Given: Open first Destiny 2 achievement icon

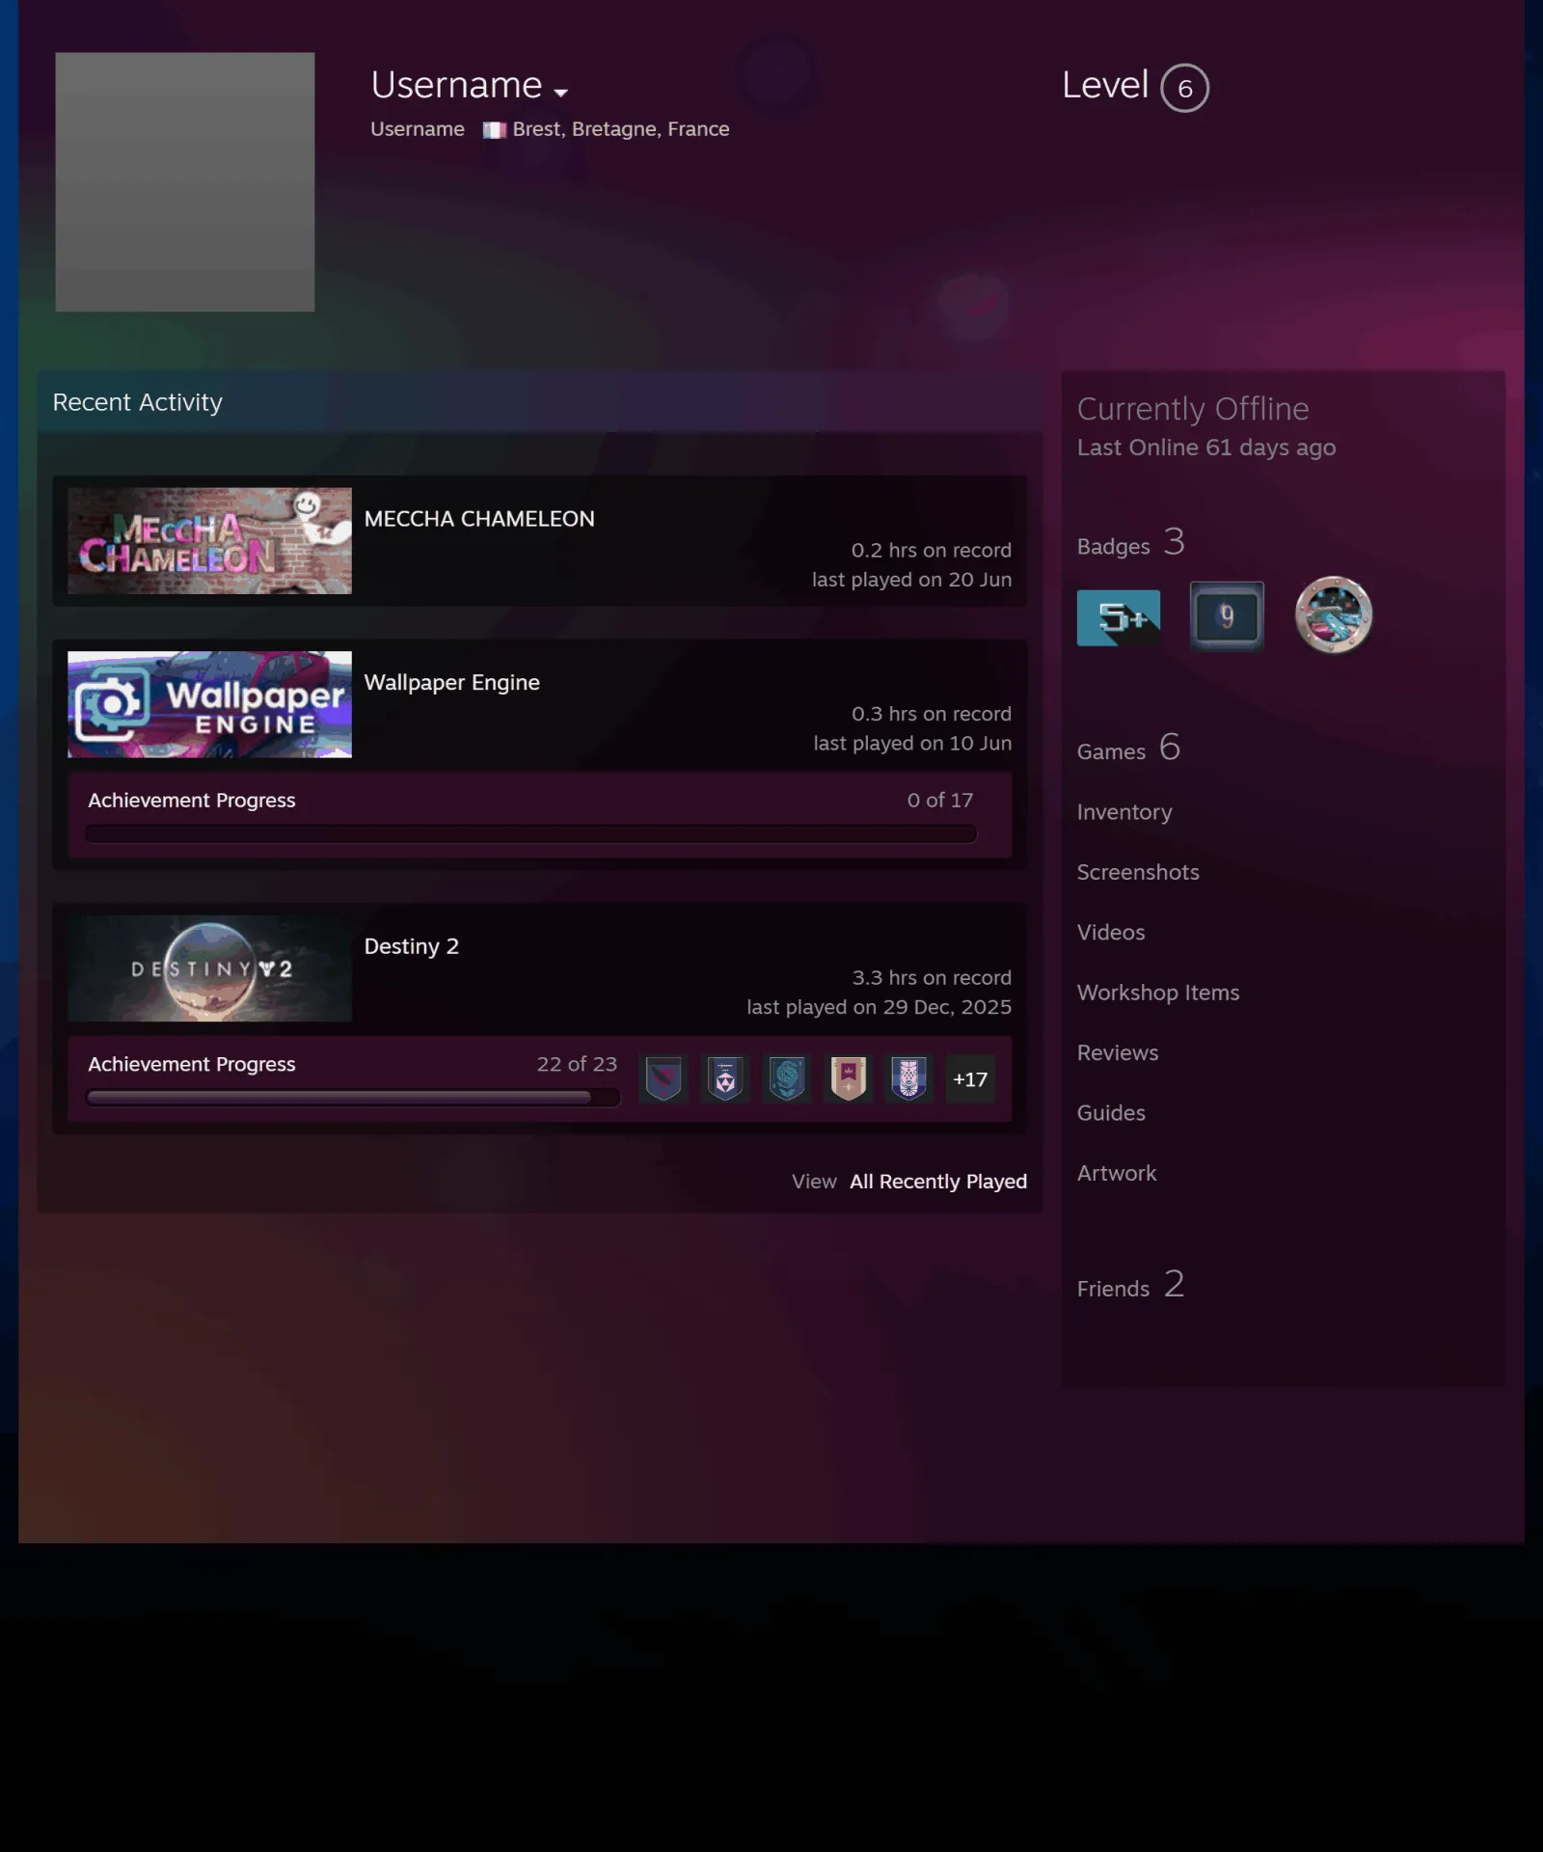Looking at the screenshot, I should [663, 1079].
